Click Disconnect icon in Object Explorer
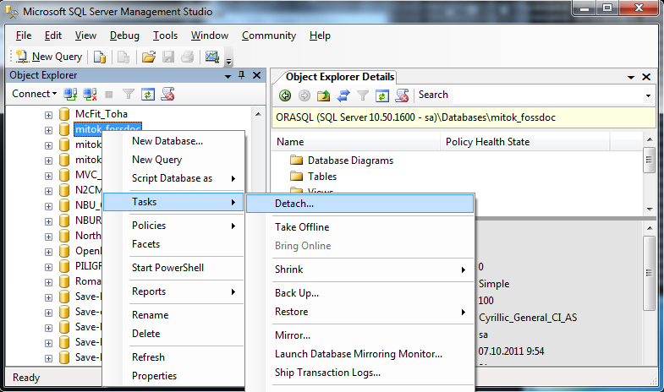 90,94
